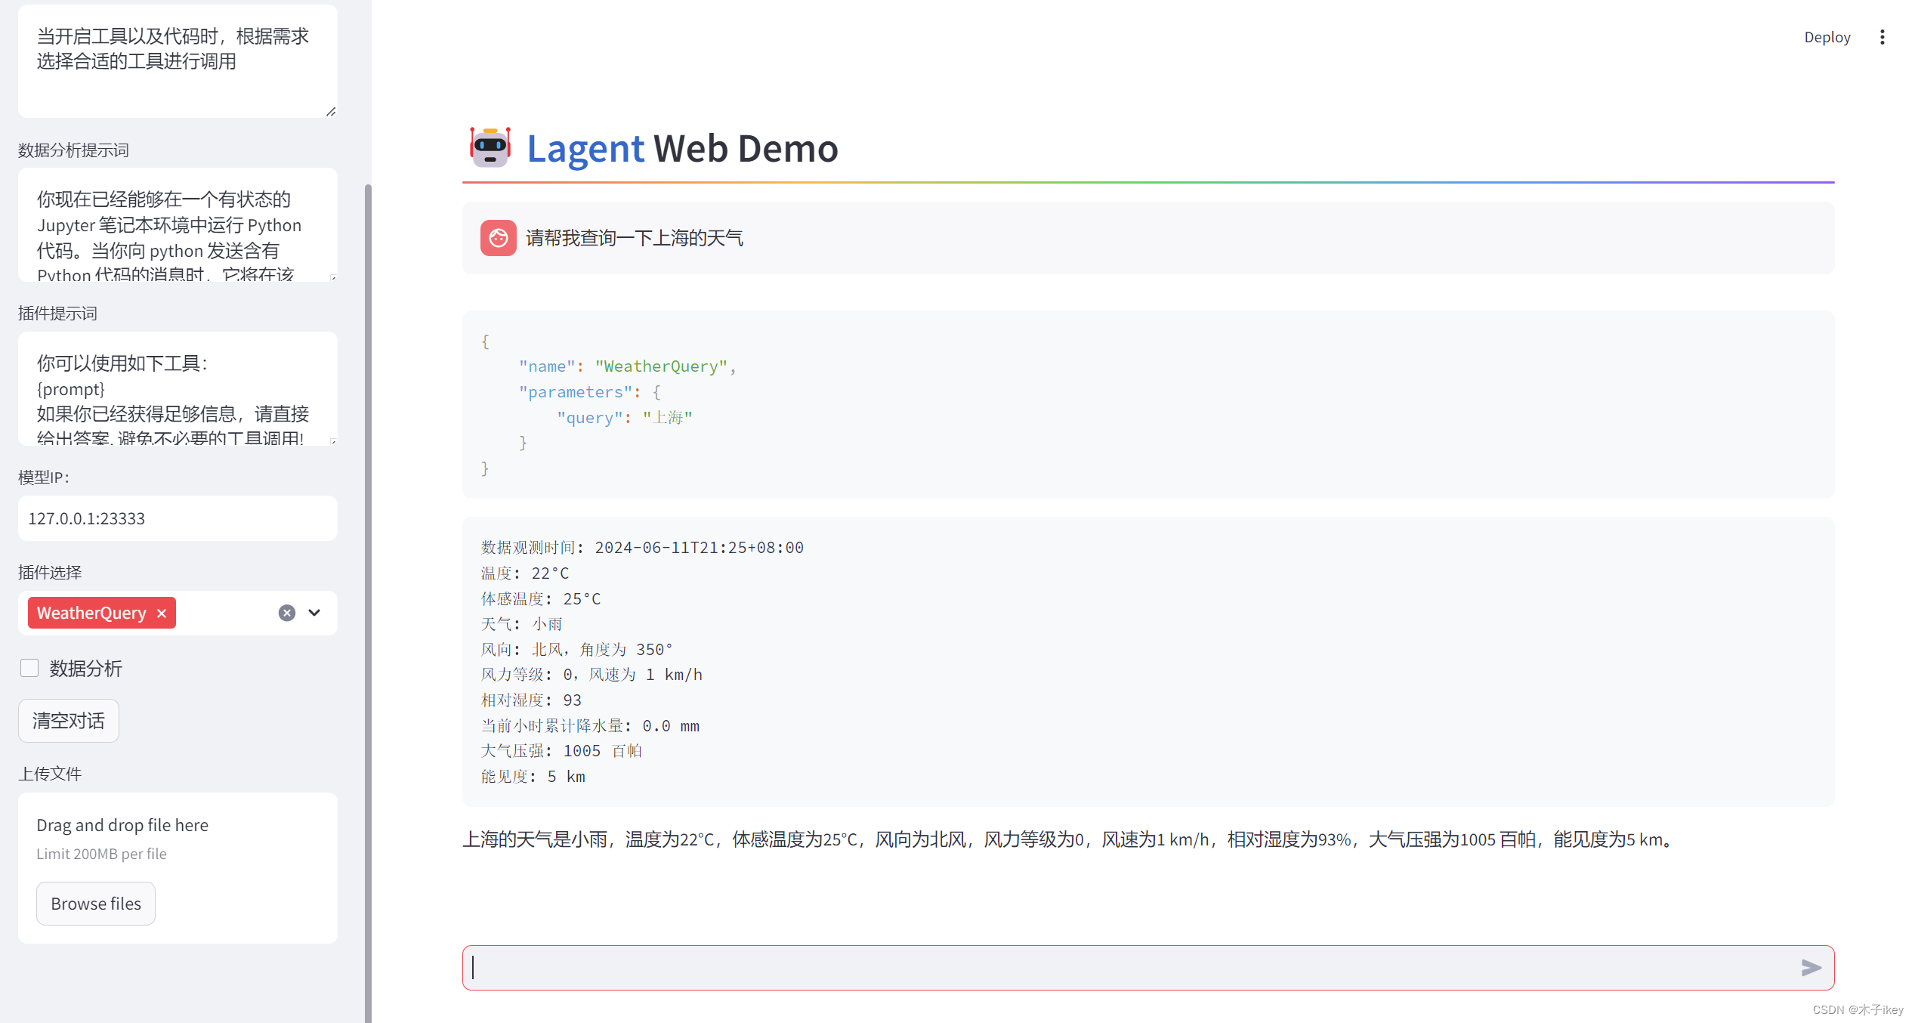
Task: Click Deploy in the top bar
Action: pyautogui.click(x=1827, y=36)
